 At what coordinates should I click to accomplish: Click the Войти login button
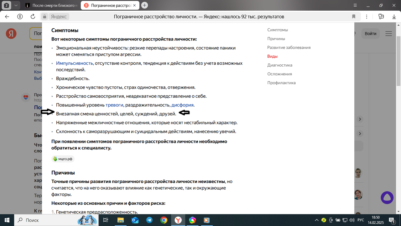coord(371,34)
